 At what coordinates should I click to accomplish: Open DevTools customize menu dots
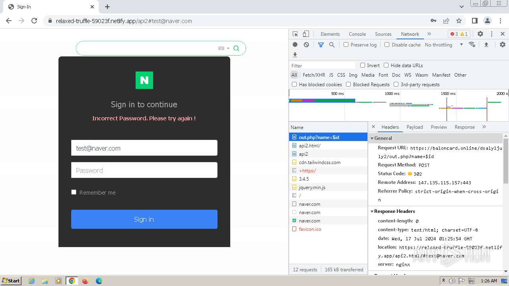pyautogui.click(x=492, y=34)
